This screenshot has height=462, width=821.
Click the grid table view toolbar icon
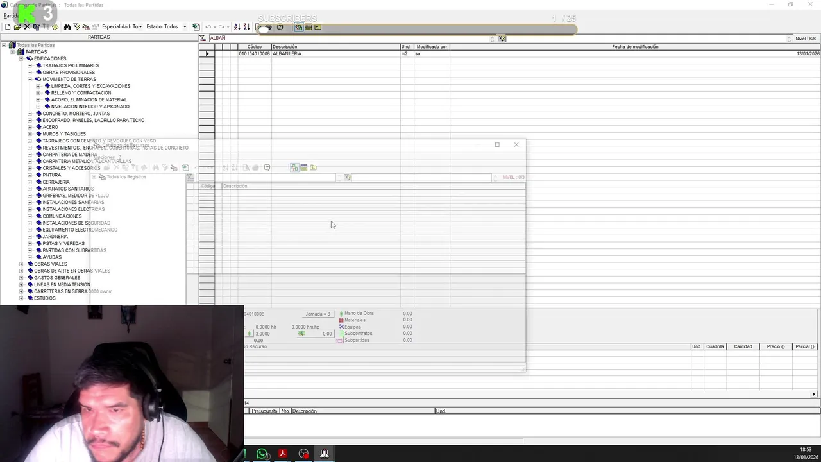[309, 27]
